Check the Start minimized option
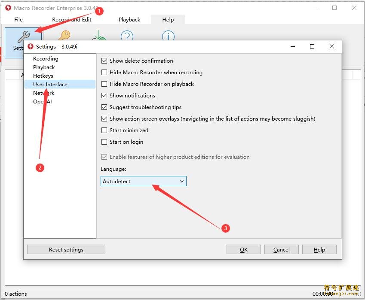The height and width of the screenshot is (300, 365). [x=104, y=130]
